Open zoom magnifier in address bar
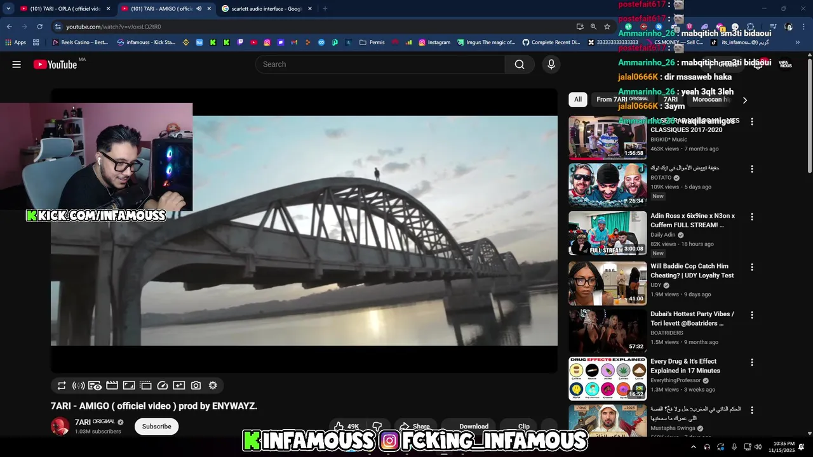Viewport: 813px width, 457px height. click(x=593, y=27)
